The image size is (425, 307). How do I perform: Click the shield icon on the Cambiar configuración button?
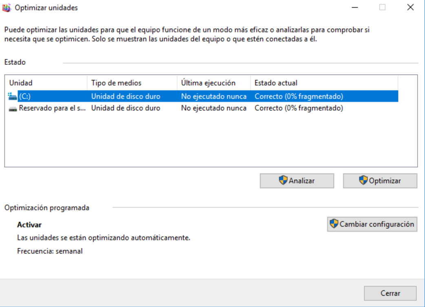[x=334, y=224]
